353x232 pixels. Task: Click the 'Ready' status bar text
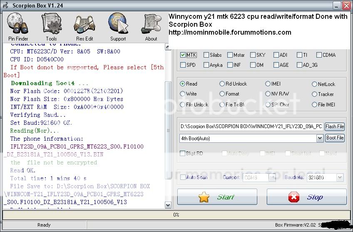tap(44, 225)
